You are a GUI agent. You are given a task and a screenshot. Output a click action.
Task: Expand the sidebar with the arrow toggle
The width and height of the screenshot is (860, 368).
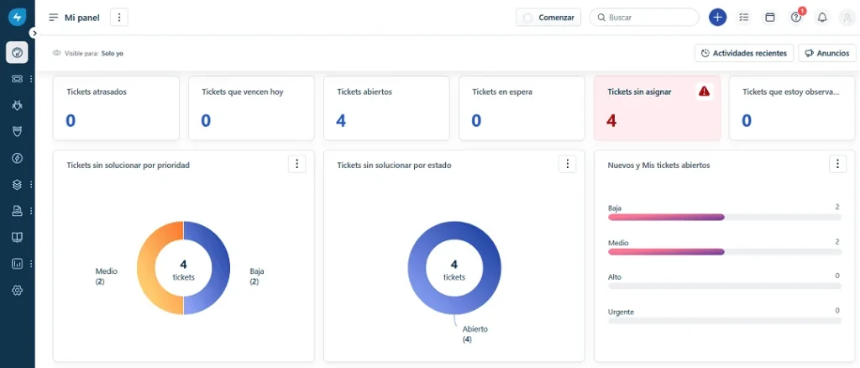(x=34, y=33)
